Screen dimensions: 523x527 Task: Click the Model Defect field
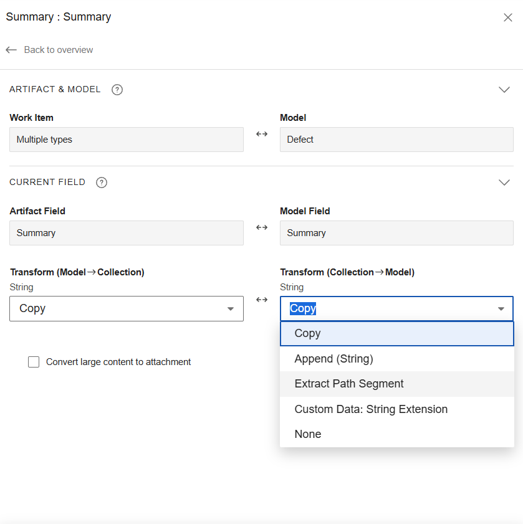396,140
